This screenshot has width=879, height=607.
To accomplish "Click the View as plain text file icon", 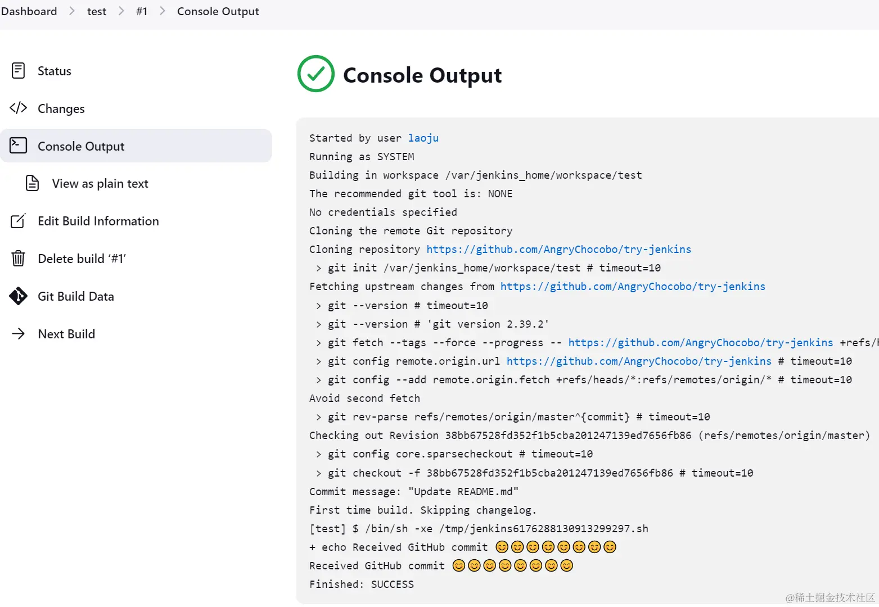I will click(33, 183).
